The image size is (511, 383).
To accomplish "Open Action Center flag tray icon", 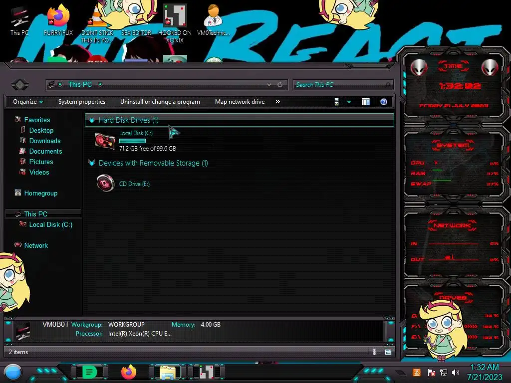I will click(x=431, y=373).
